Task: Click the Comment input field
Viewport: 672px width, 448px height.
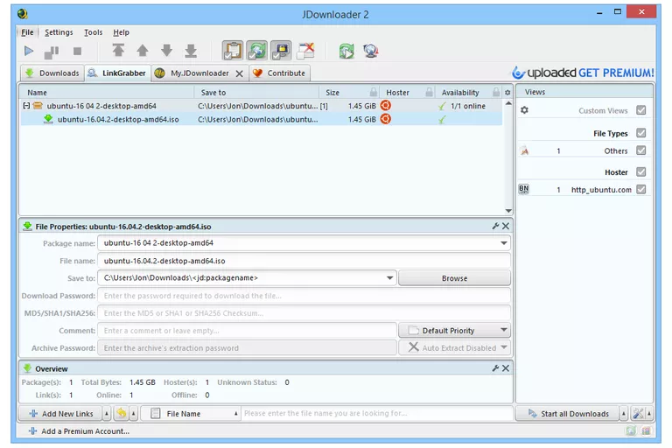Action: (247, 331)
